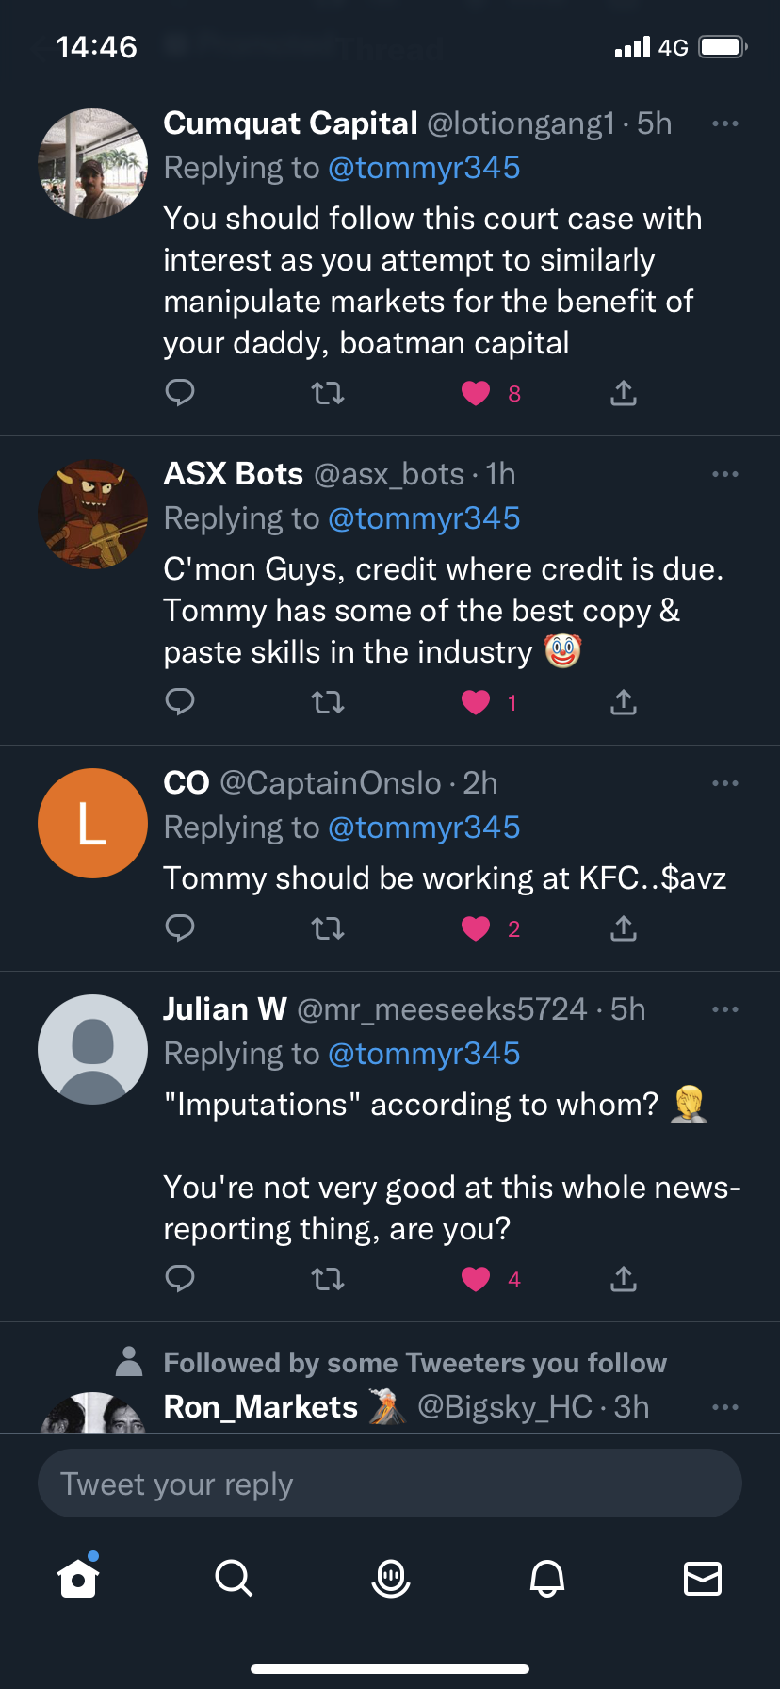The height and width of the screenshot is (1689, 780).
Task: Open more options for CO's tweet
Action: tap(725, 783)
